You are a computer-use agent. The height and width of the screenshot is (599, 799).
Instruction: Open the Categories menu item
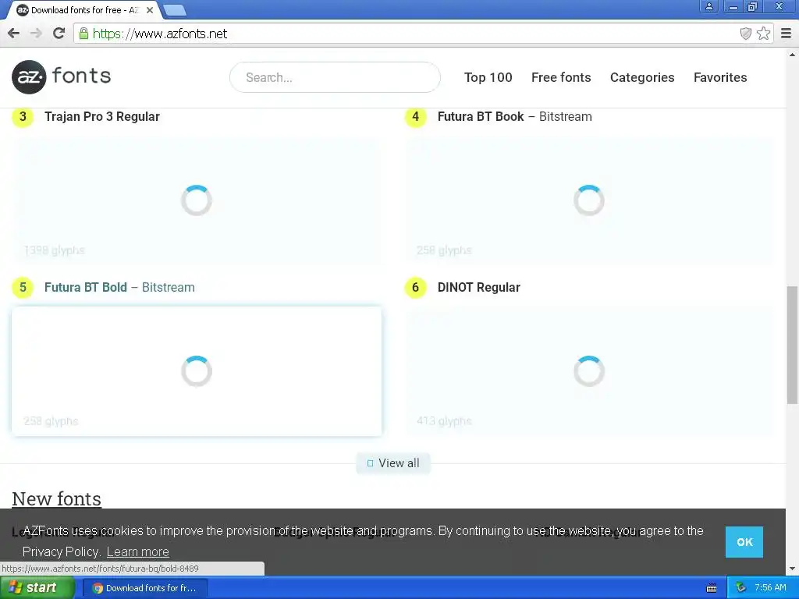point(642,77)
